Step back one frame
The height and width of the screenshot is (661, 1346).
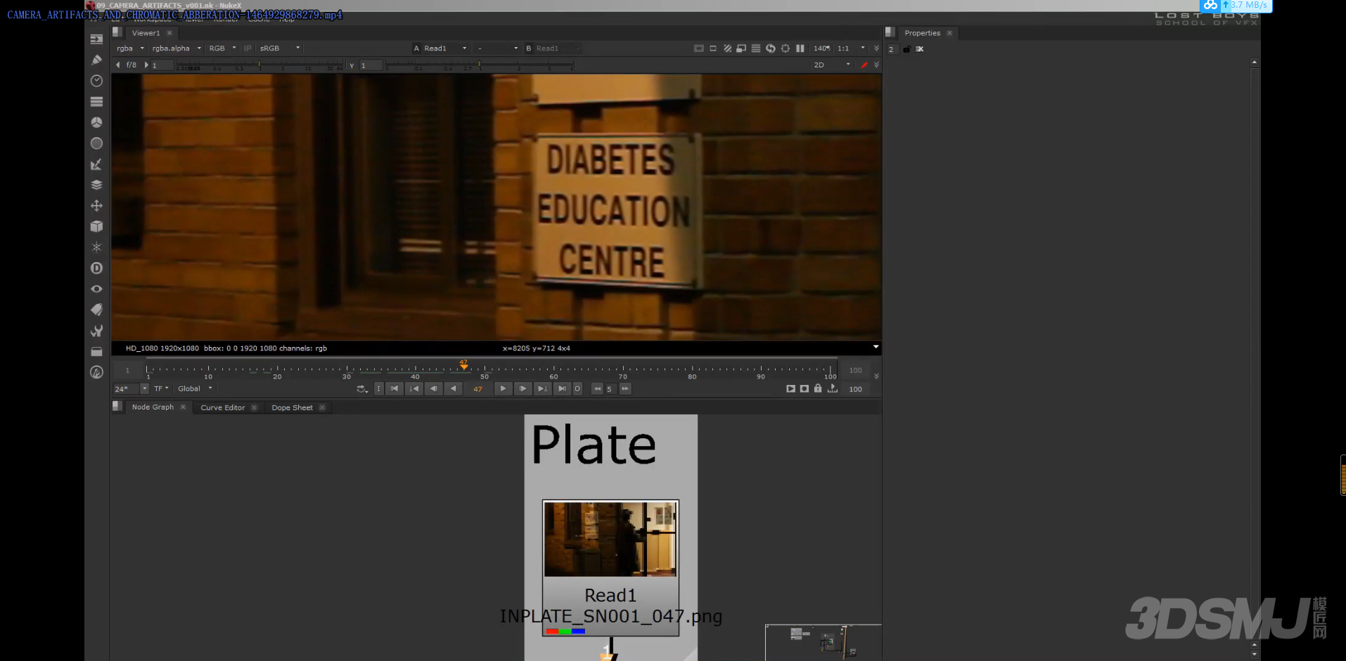434,388
